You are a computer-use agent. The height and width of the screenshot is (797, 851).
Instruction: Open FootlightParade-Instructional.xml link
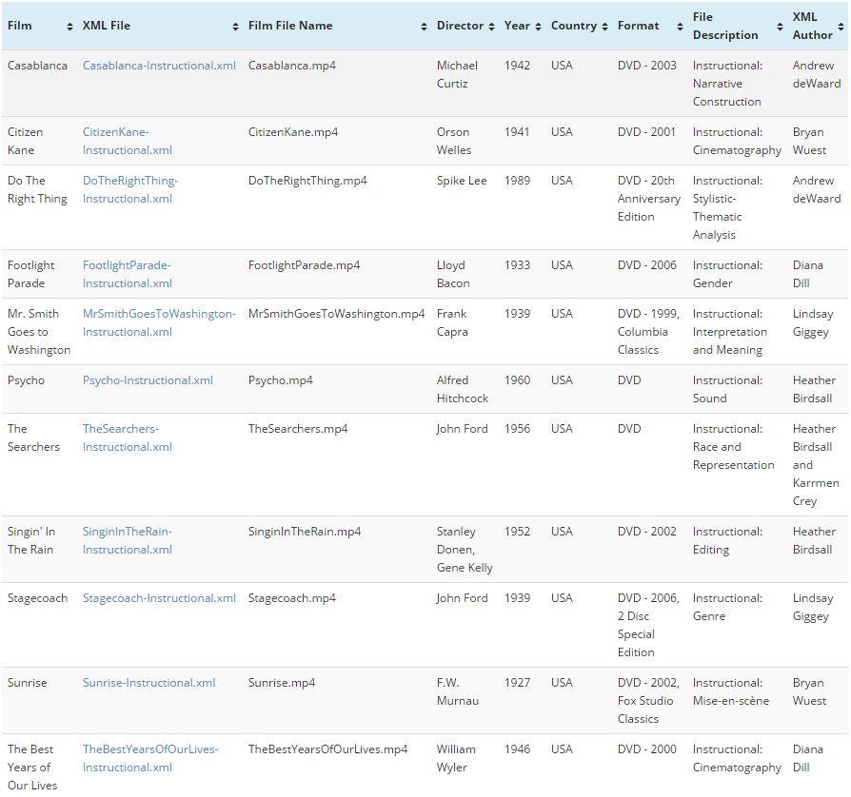[x=127, y=274]
